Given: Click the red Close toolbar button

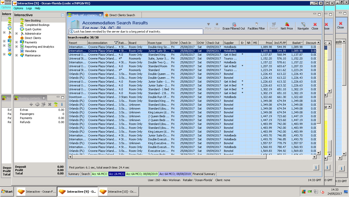Looking at the screenshot, I should point(315,26).
